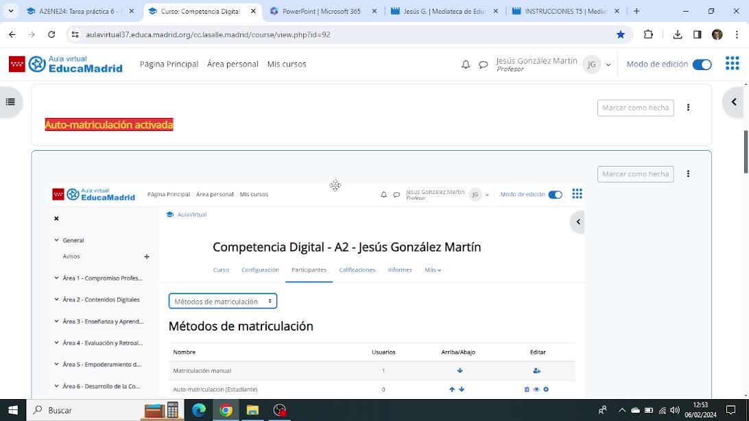Delete the Auto-matriculación method with the trash icon
Screen dimensions: 749x421
(x=527, y=389)
